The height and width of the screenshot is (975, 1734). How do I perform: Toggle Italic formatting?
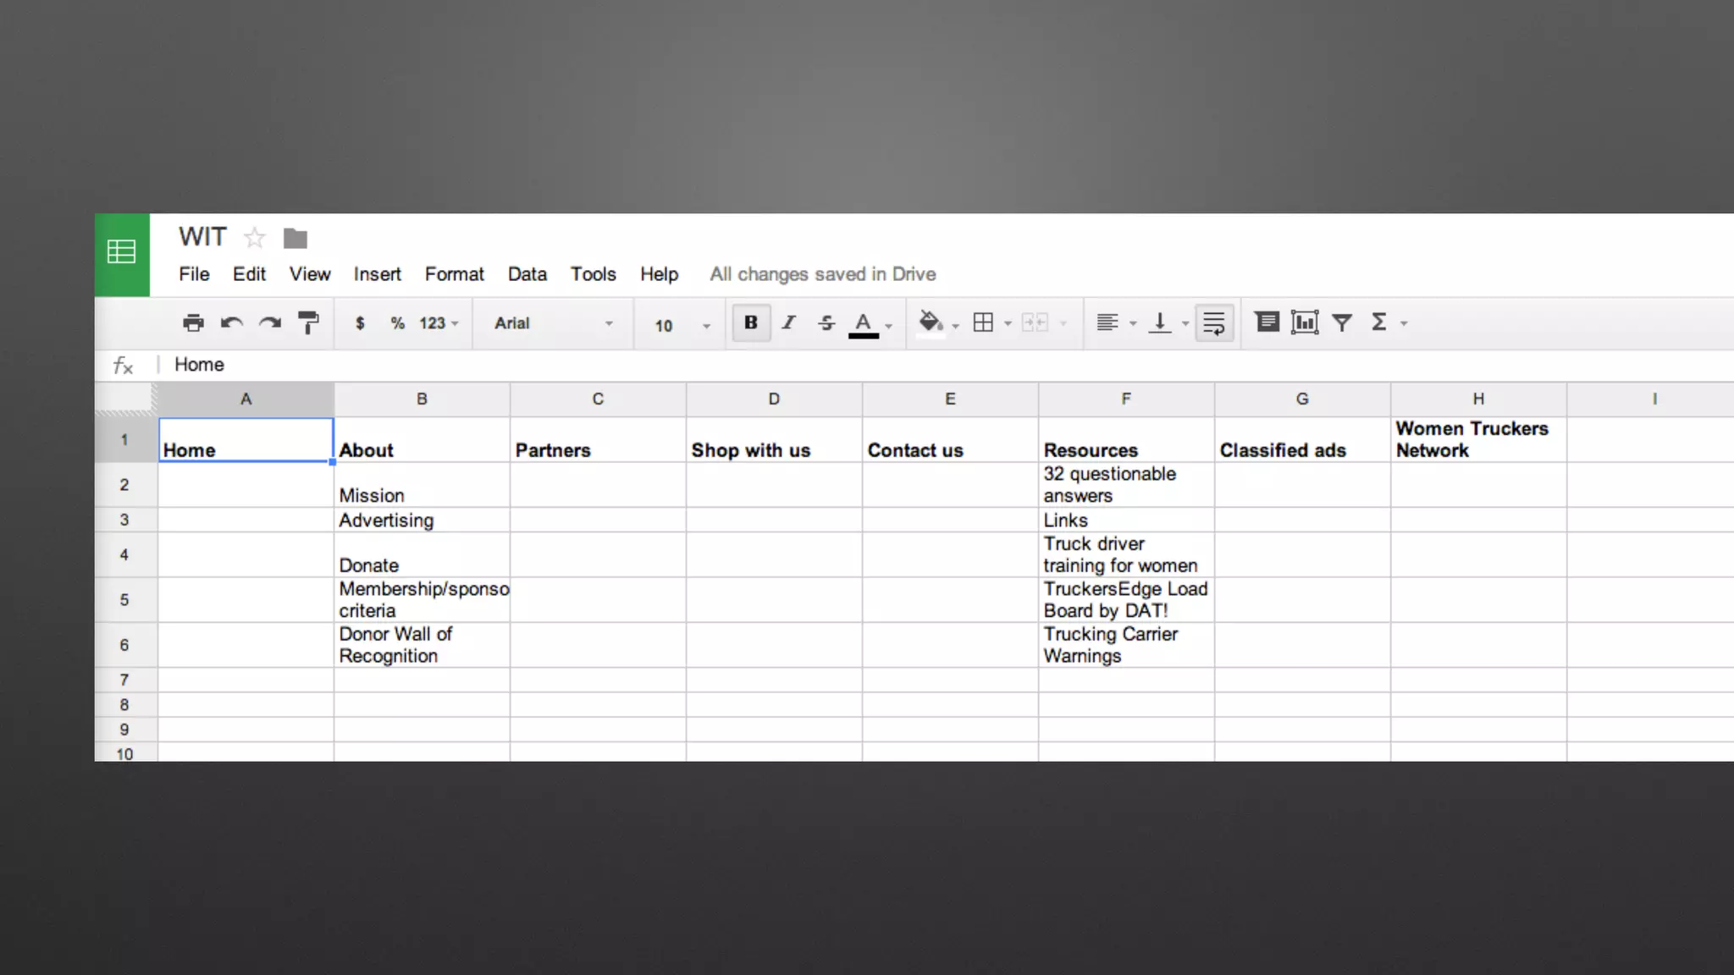(x=788, y=322)
